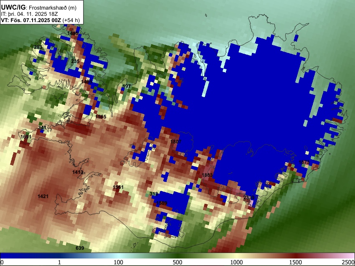Click the map value label 2339
The image size is (355, 266).
tap(249, 198)
